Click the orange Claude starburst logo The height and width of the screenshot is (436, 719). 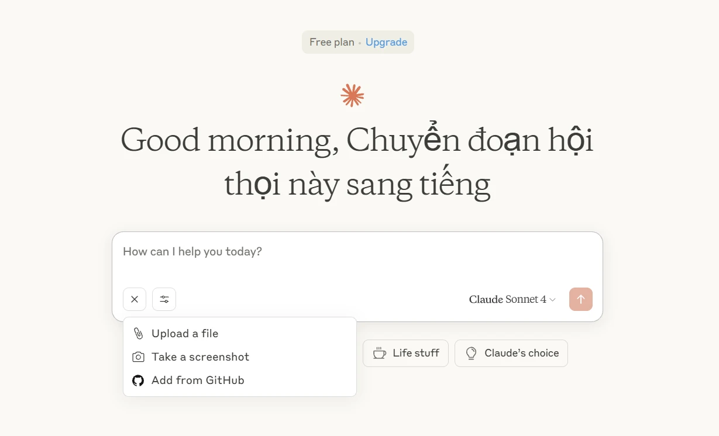point(352,95)
